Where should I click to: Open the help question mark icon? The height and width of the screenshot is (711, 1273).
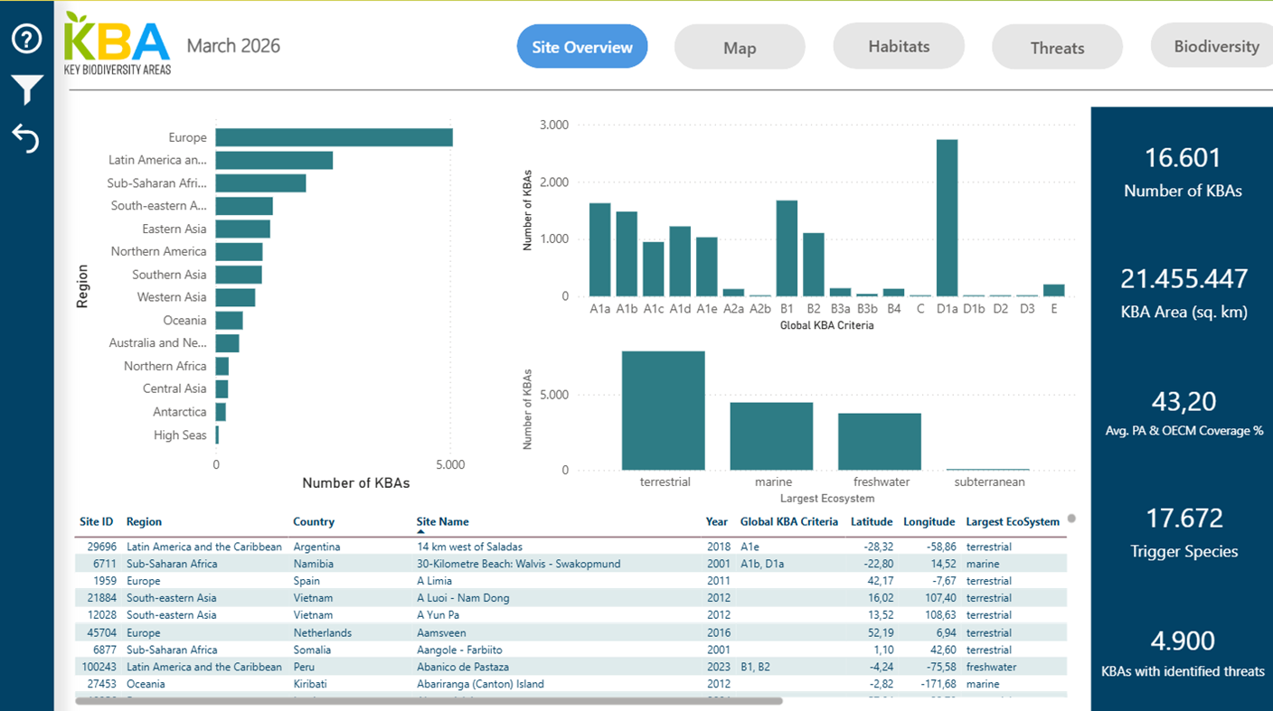(x=26, y=39)
